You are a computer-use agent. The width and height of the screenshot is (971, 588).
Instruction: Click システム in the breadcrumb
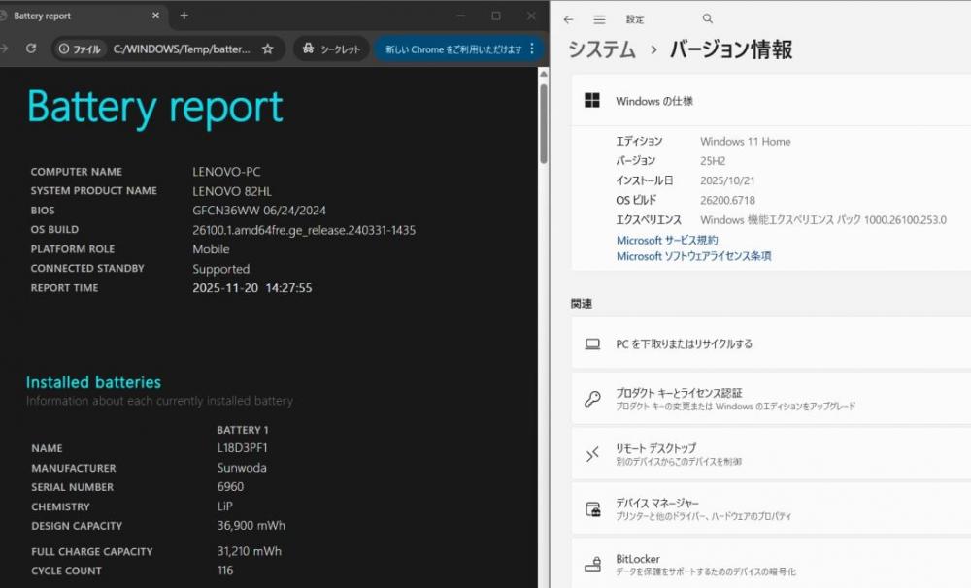[602, 49]
